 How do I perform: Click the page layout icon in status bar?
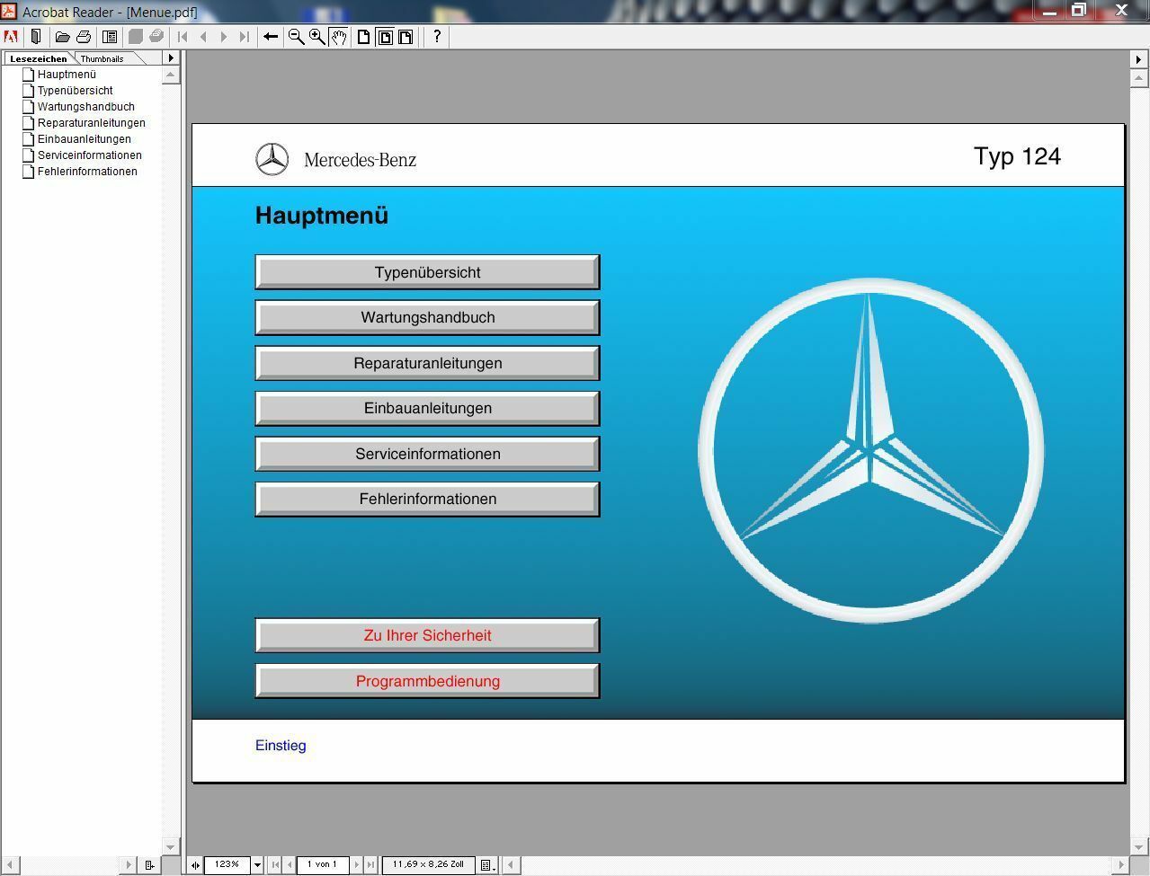pyautogui.click(x=486, y=865)
